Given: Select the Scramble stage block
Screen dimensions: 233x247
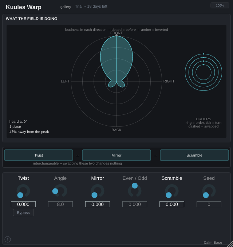Looking at the screenshot, I should click(194, 155).
